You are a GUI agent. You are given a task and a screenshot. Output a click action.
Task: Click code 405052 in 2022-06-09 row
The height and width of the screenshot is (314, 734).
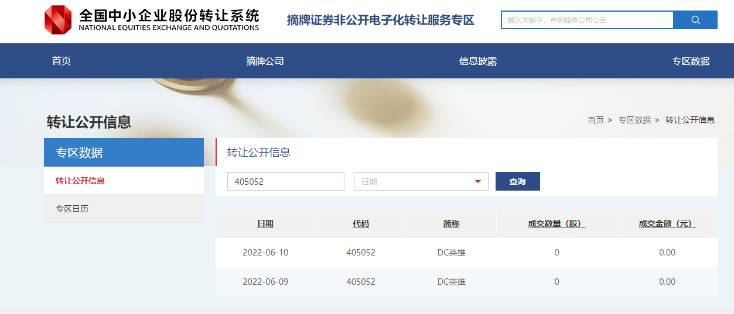361,282
